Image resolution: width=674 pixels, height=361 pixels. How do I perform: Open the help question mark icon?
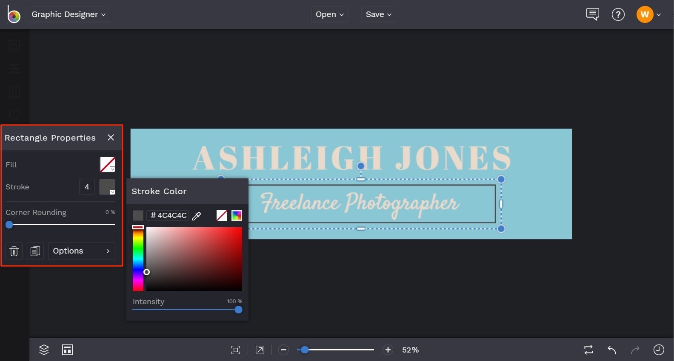618,14
